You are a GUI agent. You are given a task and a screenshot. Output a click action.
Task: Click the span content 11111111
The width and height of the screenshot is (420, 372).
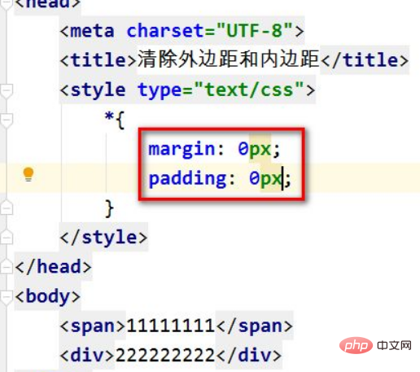coord(171,326)
